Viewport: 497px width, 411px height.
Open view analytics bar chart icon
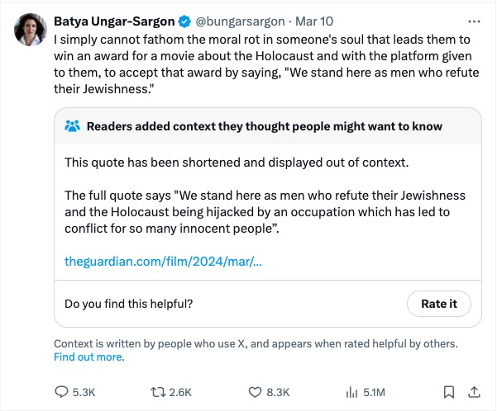click(351, 392)
